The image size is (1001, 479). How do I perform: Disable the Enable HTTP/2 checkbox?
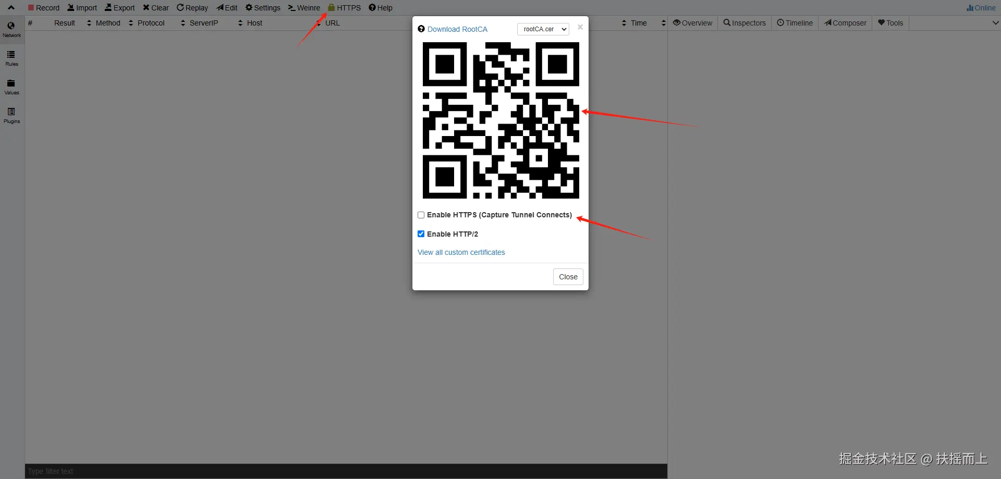[x=421, y=234]
